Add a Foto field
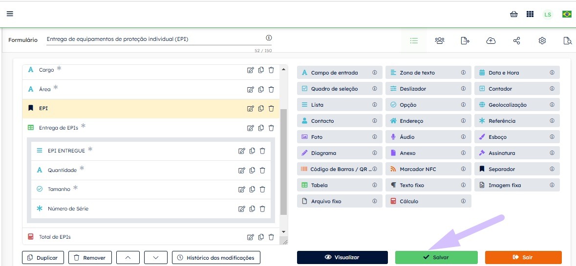 click(340, 137)
